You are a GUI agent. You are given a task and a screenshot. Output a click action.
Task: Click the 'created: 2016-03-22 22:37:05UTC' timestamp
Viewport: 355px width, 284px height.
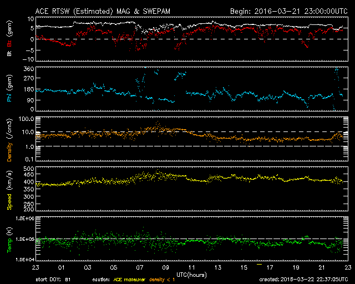coord(303,280)
